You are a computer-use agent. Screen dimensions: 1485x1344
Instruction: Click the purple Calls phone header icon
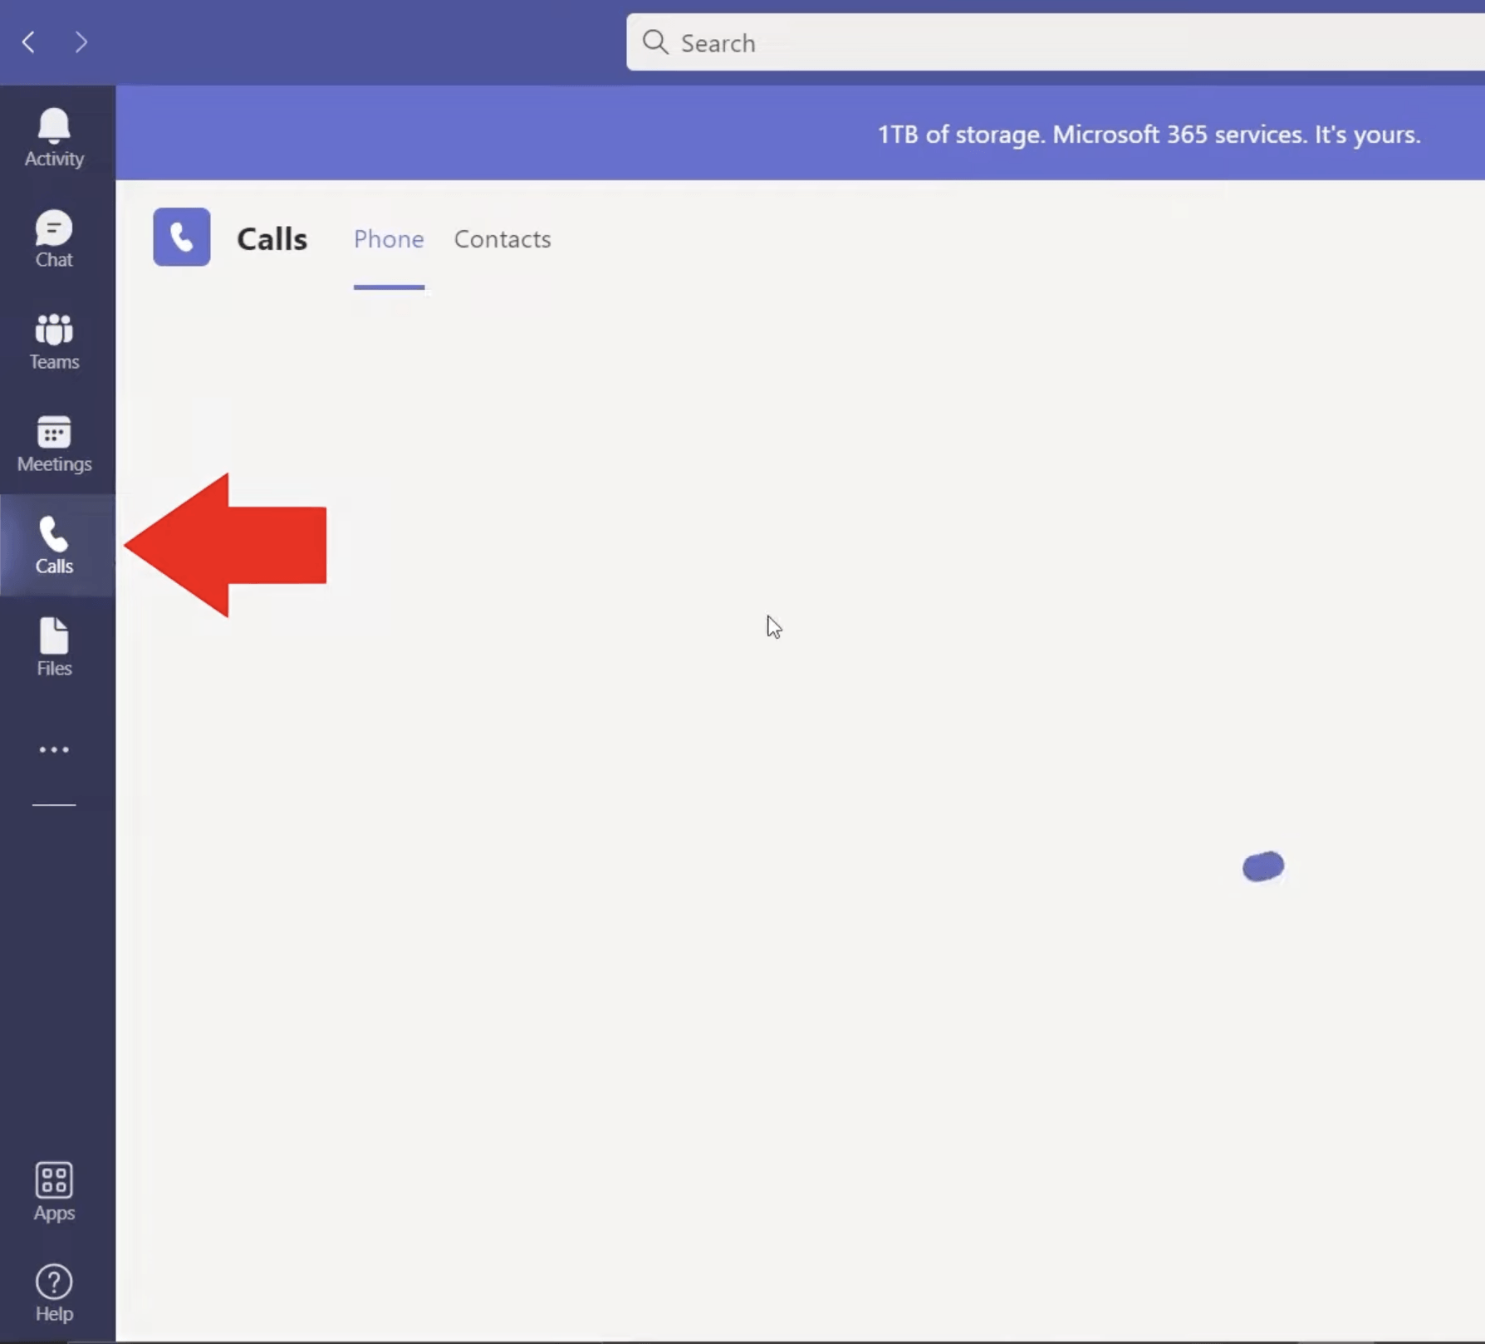point(182,237)
